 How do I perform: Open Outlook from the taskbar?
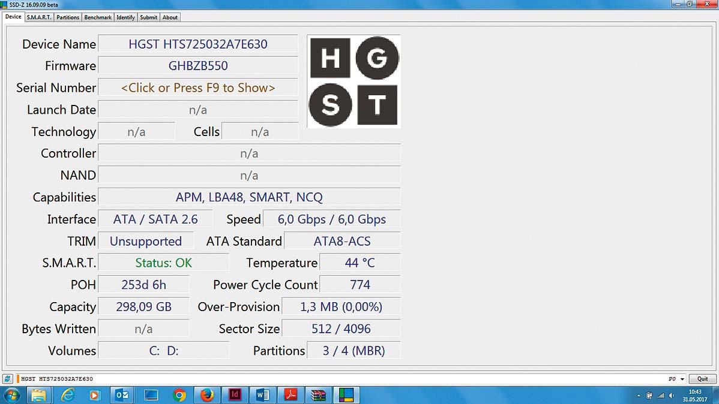(x=122, y=395)
